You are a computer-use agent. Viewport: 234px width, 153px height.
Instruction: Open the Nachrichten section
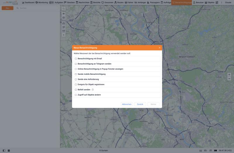click(82, 3)
